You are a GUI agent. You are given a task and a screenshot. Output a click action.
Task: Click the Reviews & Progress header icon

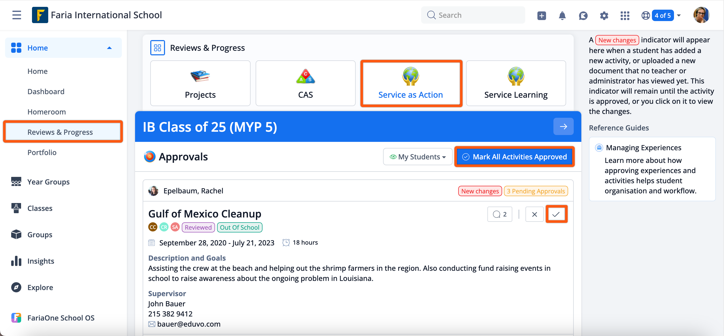tap(157, 48)
